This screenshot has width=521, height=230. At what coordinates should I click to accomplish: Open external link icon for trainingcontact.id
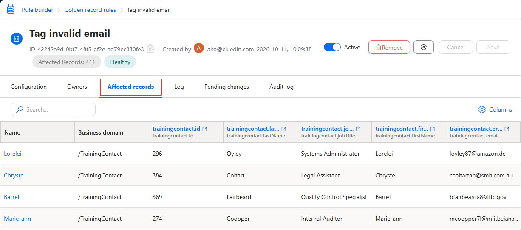(x=205, y=129)
